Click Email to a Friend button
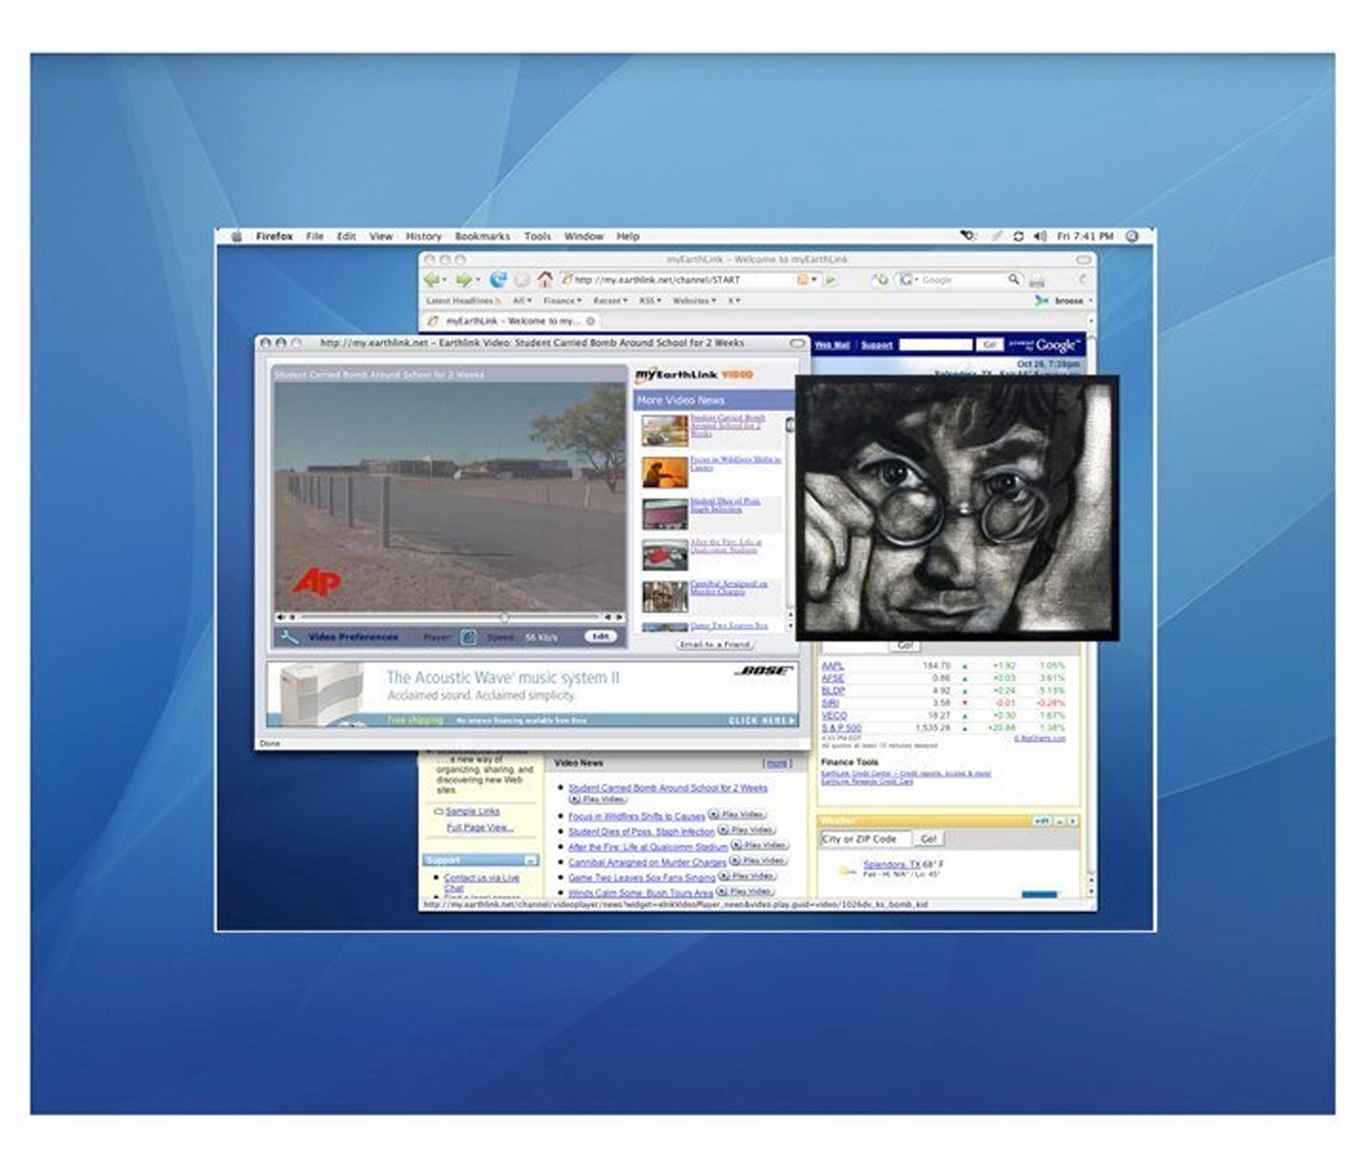 pyautogui.click(x=714, y=644)
